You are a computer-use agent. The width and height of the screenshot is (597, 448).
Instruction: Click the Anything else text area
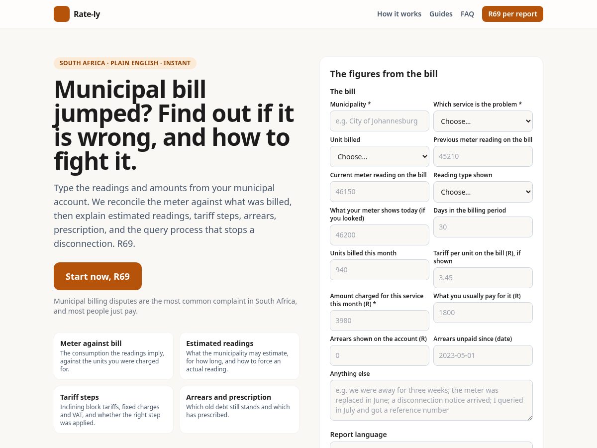point(431,400)
